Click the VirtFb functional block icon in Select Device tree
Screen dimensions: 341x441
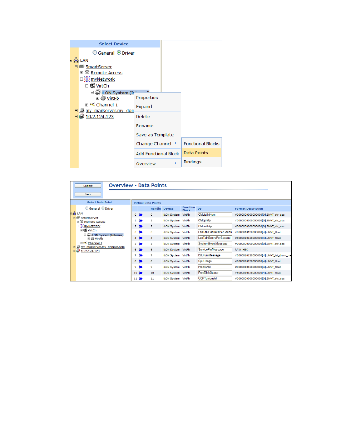pos(103,98)
